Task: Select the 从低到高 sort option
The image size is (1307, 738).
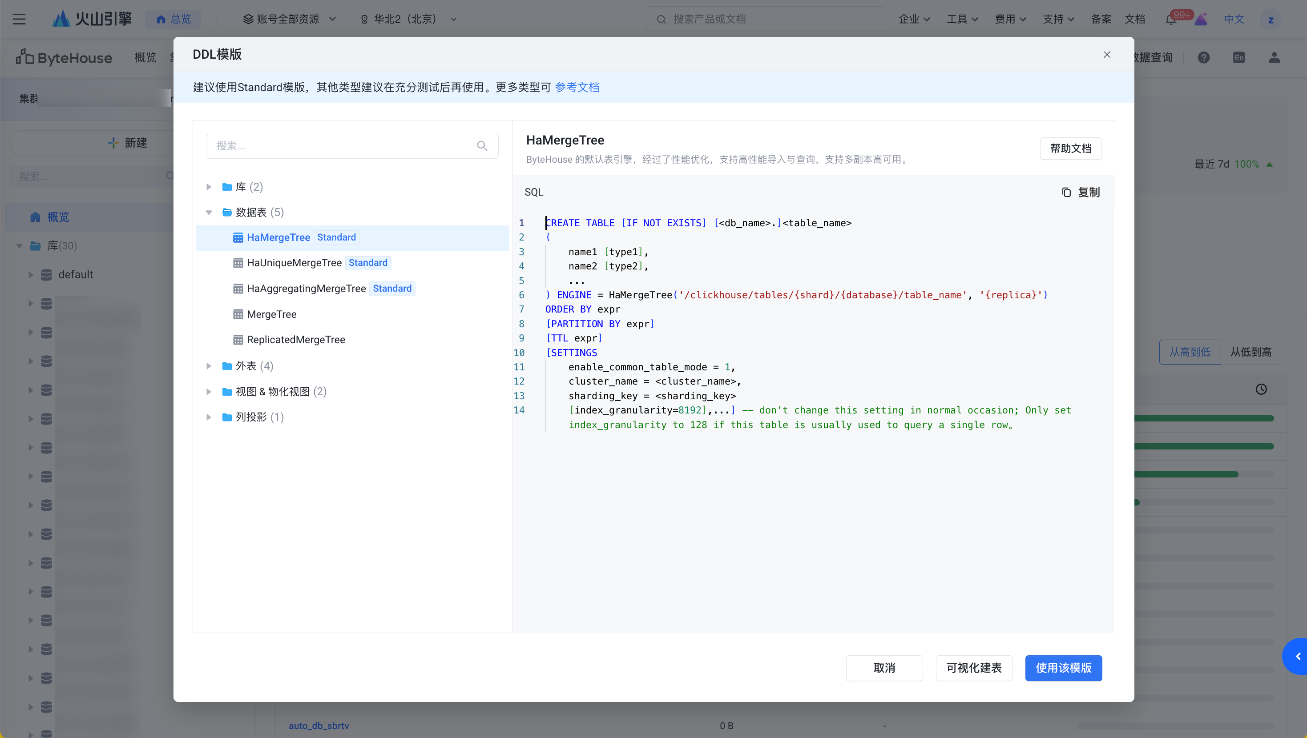Action: tap(1251, 352)
